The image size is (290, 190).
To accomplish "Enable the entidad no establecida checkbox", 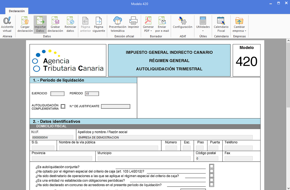I will pyautogui.click(x=211, y=180).
